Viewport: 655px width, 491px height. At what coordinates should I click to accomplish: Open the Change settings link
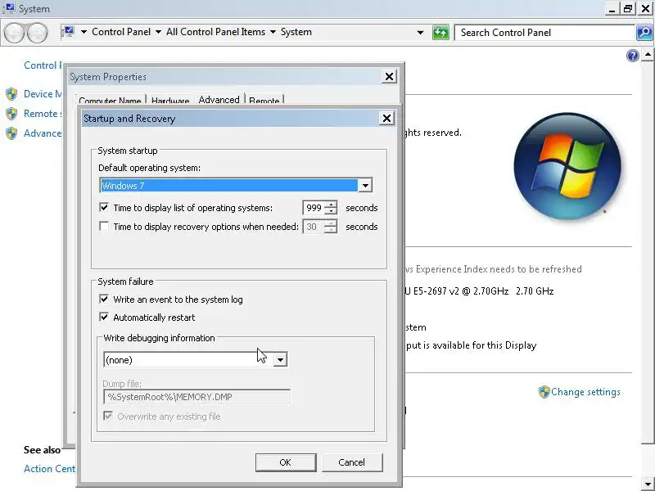(585, 392)
